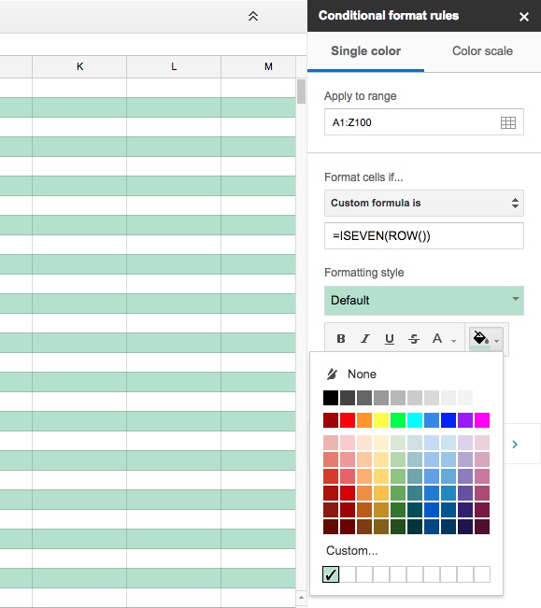Toggle Strikethrough formatting style
Image resolution: width=541 pixels, height=608 pixels.
point(414,339)
